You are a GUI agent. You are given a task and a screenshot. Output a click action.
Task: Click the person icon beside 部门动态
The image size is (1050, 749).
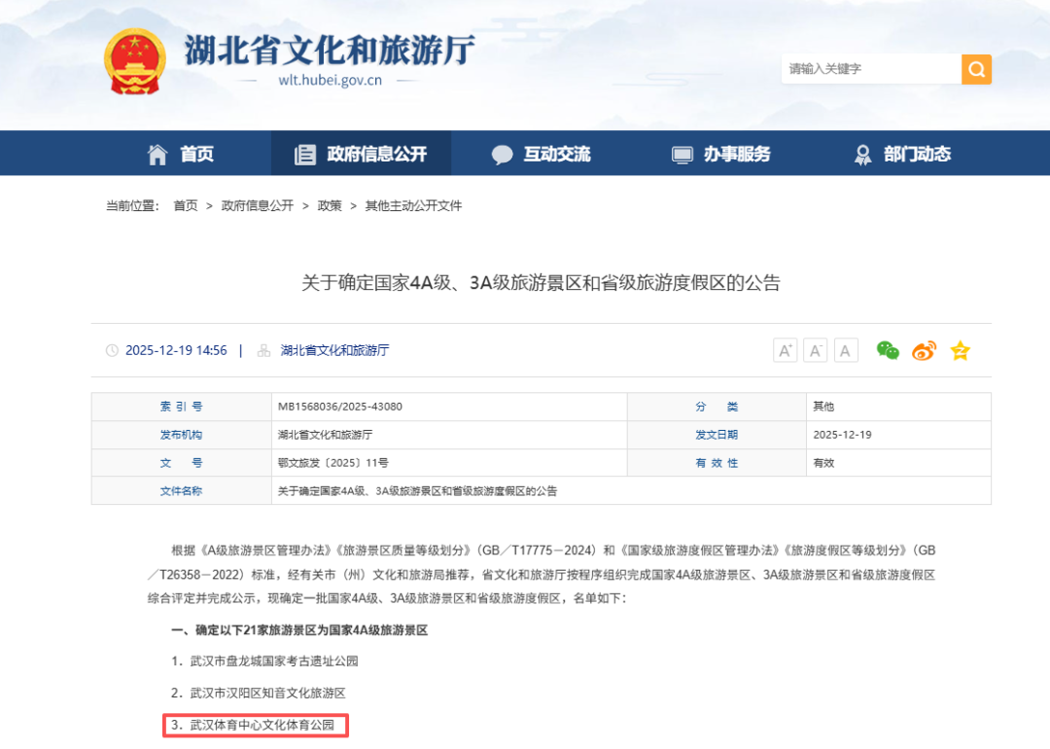(x=861, y=153)
